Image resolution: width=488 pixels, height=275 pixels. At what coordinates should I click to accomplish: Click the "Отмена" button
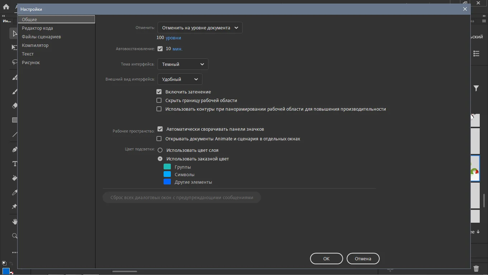[x=363, y=259]
